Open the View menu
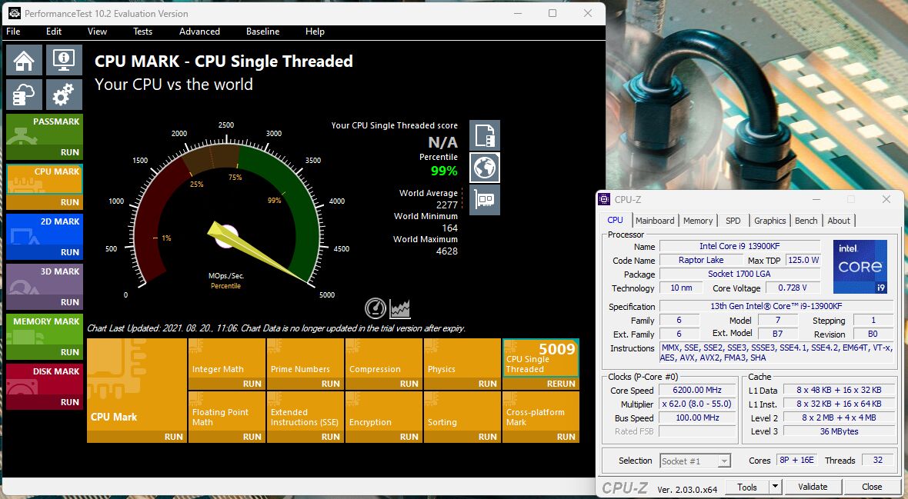Viewport: 908px width, 499px height. [x=97, y=32]
